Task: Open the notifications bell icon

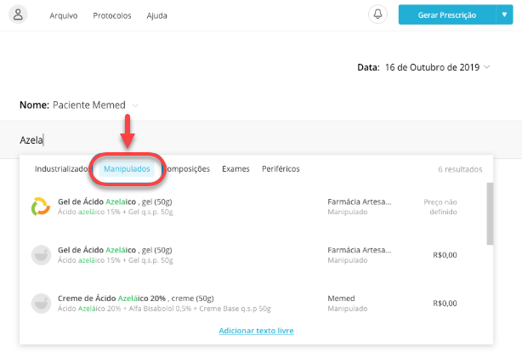Action: click(377, 14)
